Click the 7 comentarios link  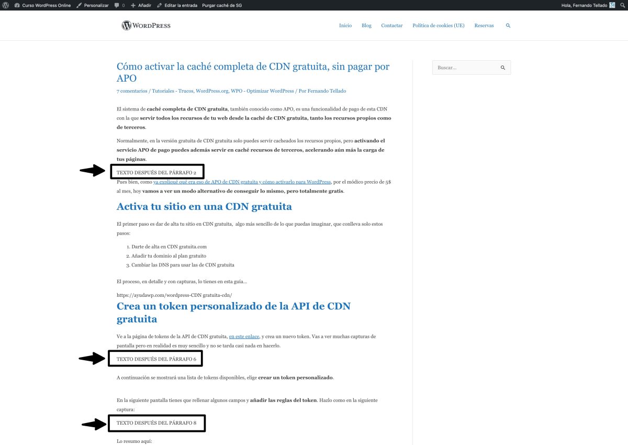pyautogui.click(x=132, y=91)
